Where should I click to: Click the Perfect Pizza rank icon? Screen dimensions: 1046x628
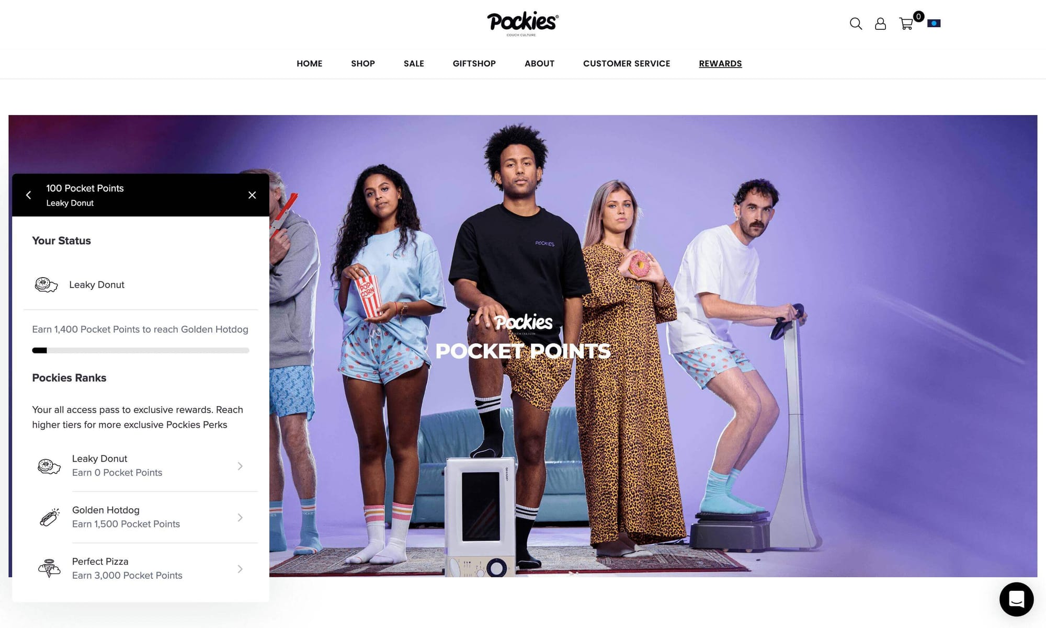[48, 567]
